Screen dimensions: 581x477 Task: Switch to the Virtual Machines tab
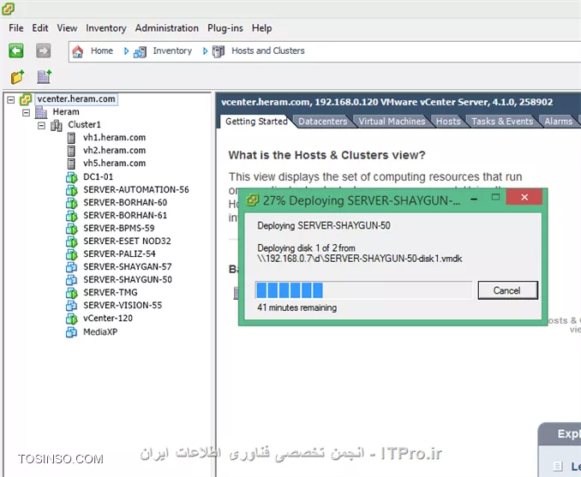point(392,122)
